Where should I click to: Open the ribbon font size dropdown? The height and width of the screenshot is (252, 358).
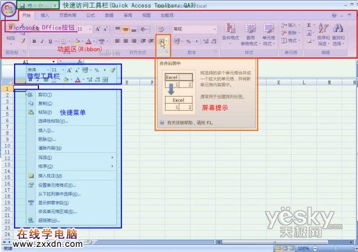point(90,29)
